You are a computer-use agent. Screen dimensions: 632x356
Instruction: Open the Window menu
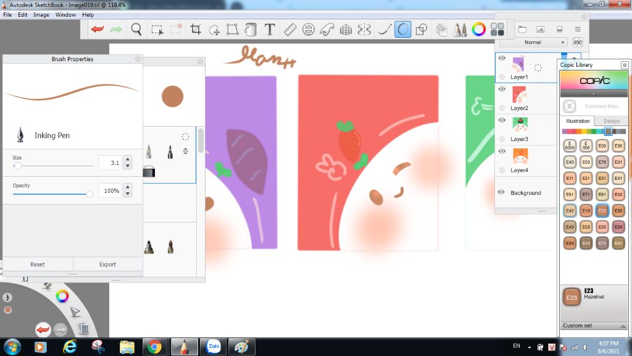[x=65, y=15]
